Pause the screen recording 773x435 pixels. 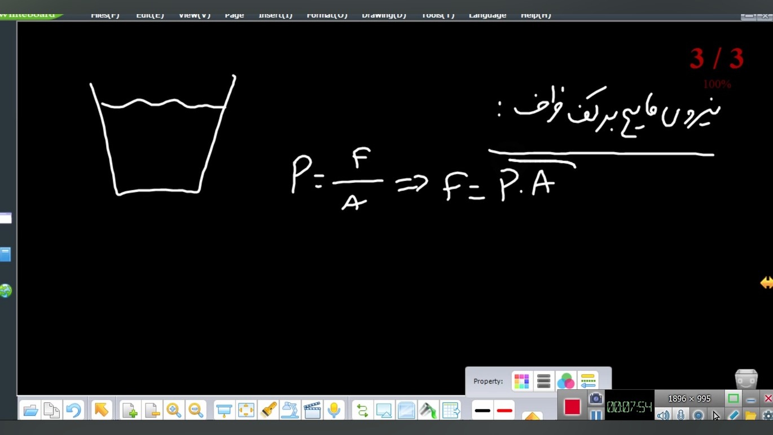tap(595, 416)
